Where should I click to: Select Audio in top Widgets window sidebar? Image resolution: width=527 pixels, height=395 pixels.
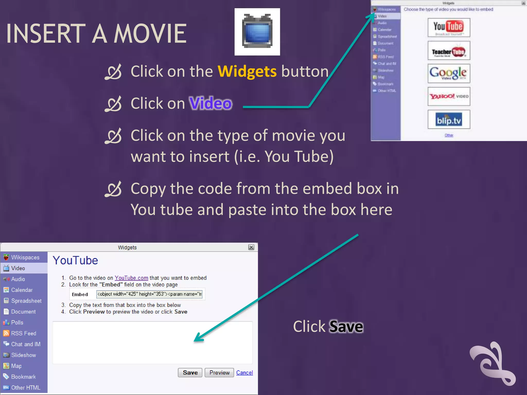pyautogui.click(x=386, y=23)
